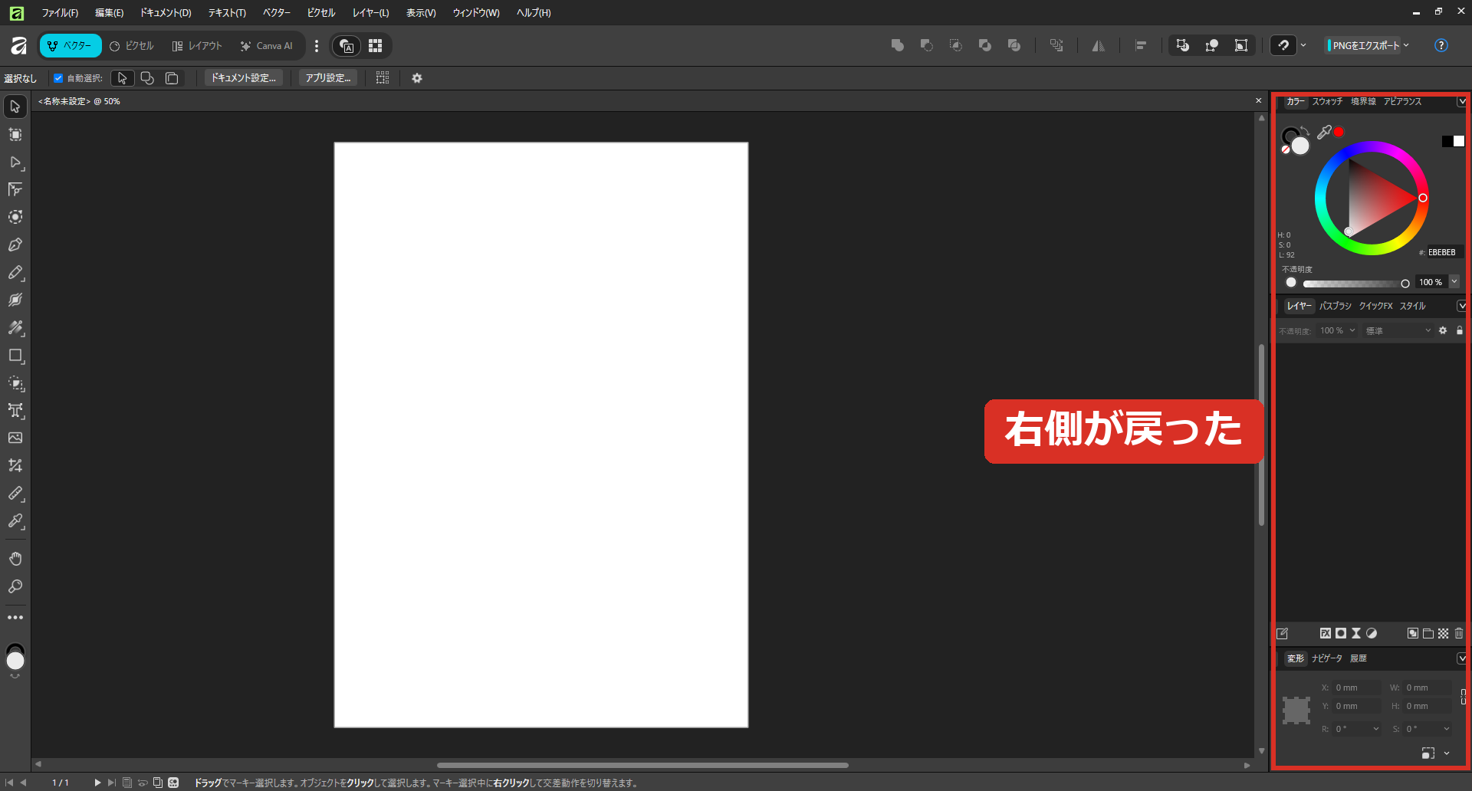Screen dimensions: 1472x791
Task: Click the Add boolean operation icon
Action: coord(898,45)
